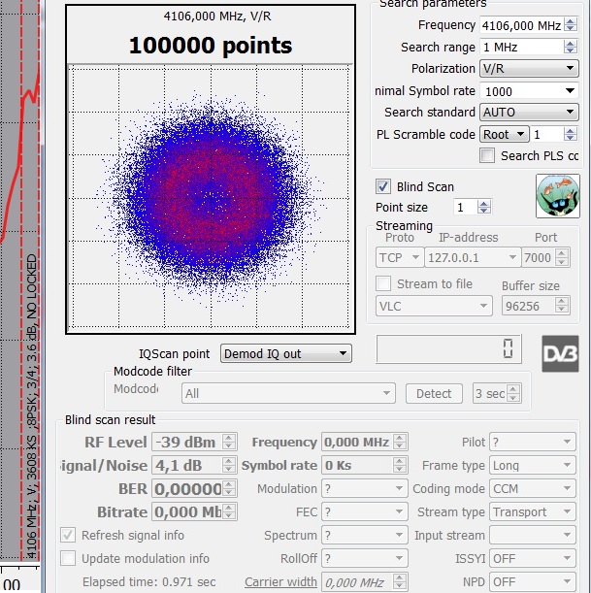This screenshot has height=593, width=591.
Task: Toggle the Refresh signal info checkbox
Action: tap(68, 535)
